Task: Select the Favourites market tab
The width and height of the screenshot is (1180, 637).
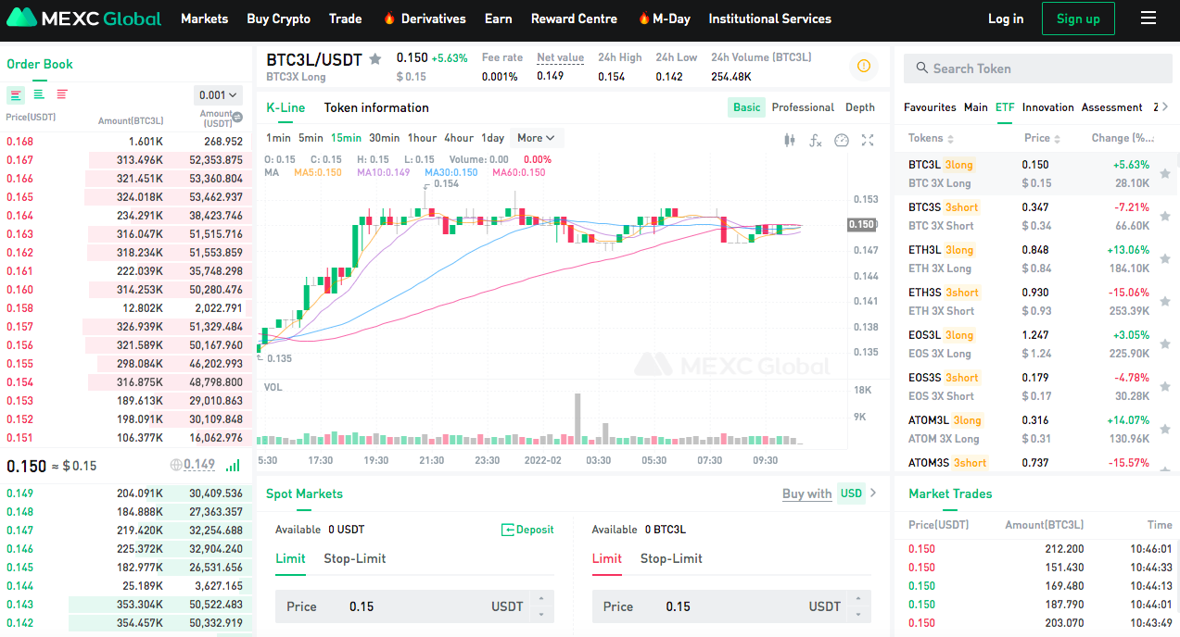Action: pos(930,107)
